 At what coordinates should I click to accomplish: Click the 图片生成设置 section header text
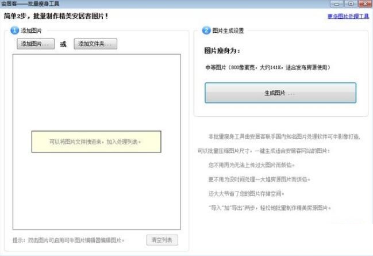click(x=228, y=30)
